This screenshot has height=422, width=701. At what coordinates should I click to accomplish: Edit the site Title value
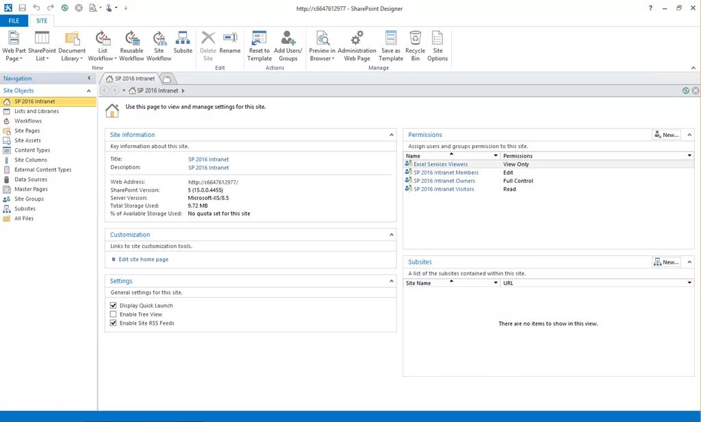[208, 160]
